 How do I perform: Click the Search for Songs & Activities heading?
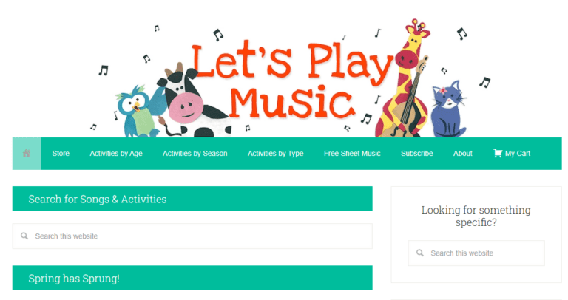tap(98, 199)
